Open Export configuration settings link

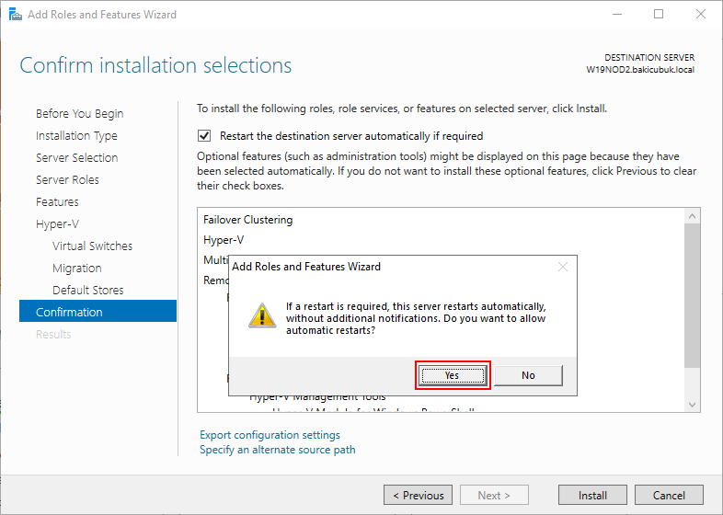tap(270, 435)
